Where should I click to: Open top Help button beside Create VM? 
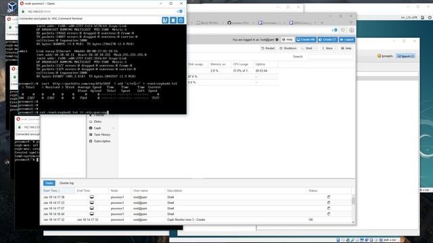pos(288,40)
